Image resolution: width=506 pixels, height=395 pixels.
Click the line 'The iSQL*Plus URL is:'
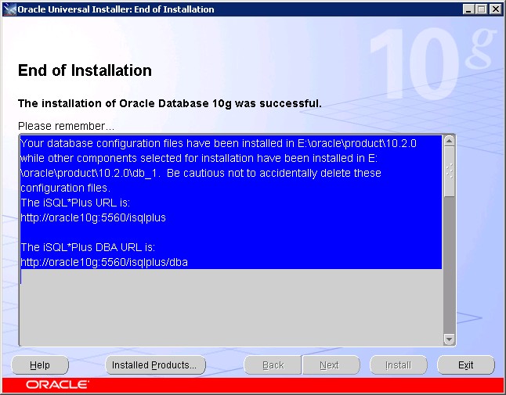[x=75, y=203]
